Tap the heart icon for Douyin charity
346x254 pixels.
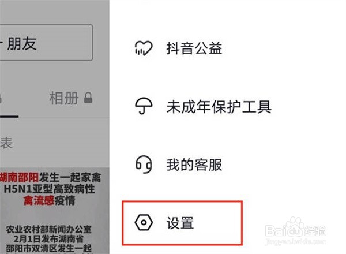(x=144, y=48)
